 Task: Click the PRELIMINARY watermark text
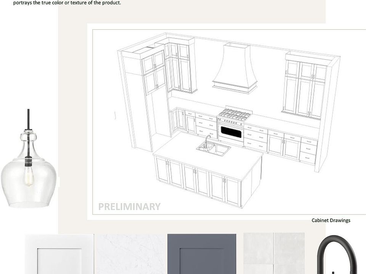[129, 207]
